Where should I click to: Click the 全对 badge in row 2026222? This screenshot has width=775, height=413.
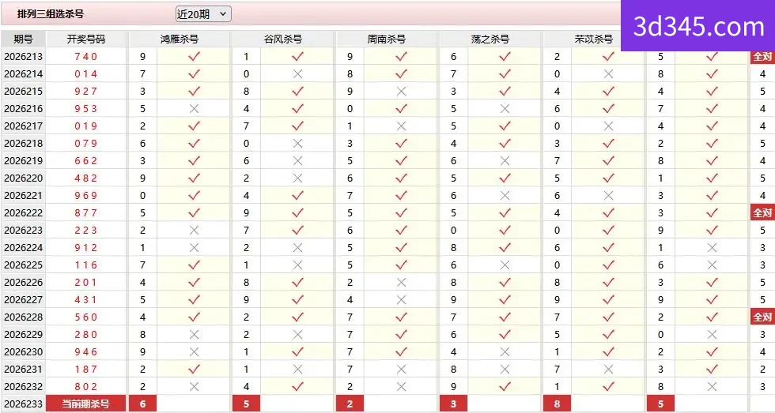tap(762, 213)
